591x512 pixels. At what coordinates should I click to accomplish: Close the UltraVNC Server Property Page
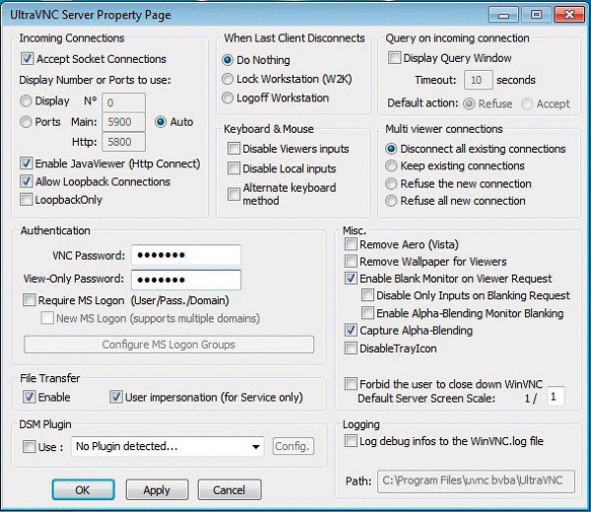[x=569, y=15]
